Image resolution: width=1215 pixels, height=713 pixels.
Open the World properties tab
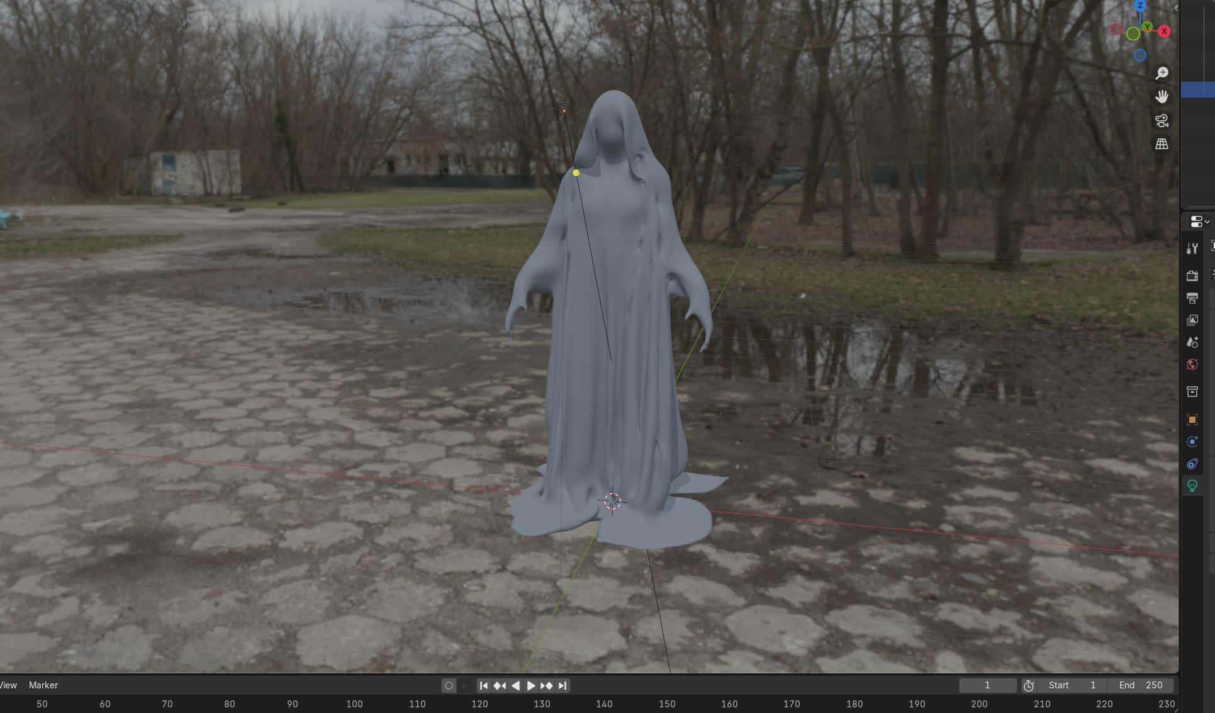coord(1192,365)
